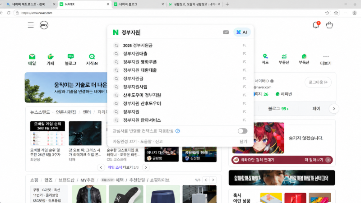This screenshot has width=361, height=203.
Task: Select suggestion 정부지원 영화쿠폰
Action: (x=140, y=62)
